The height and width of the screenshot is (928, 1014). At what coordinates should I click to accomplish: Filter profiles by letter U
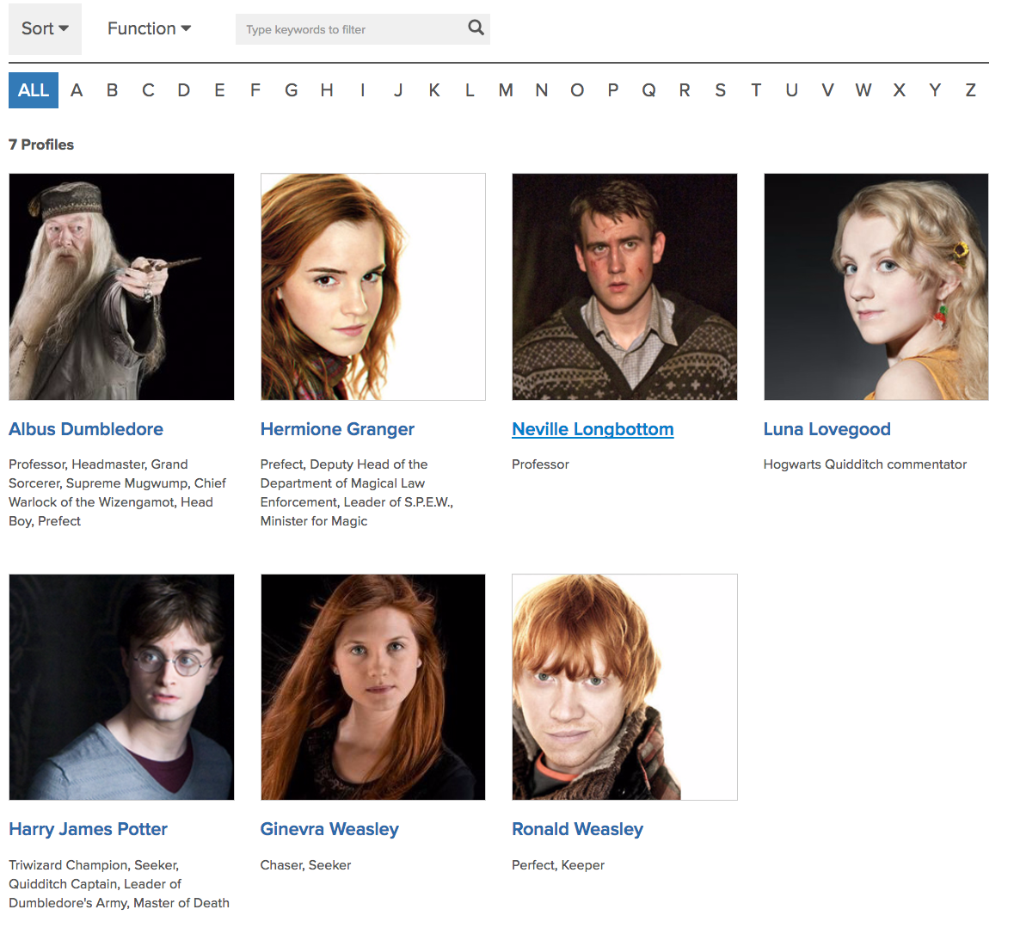click(x=792, y=90)
